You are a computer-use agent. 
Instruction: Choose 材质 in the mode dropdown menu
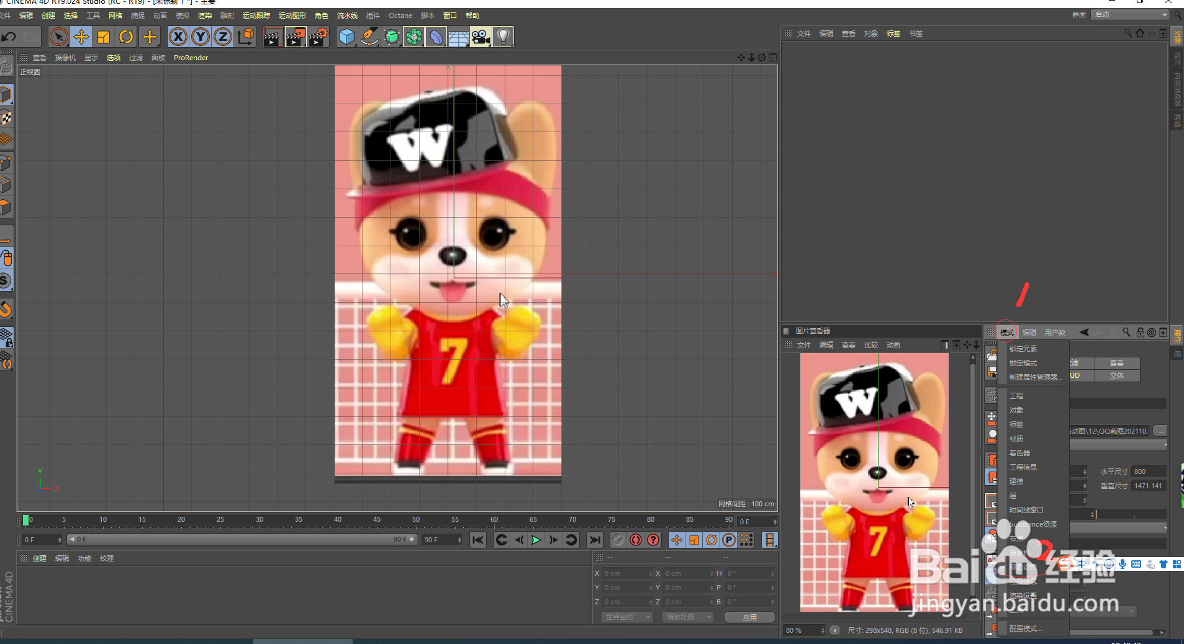[1016, 439]
